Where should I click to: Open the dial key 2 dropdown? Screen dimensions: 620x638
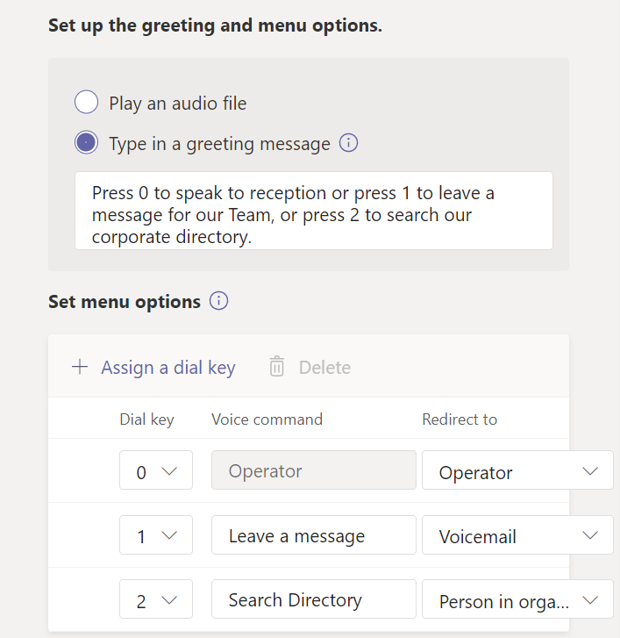coord(156,600)
